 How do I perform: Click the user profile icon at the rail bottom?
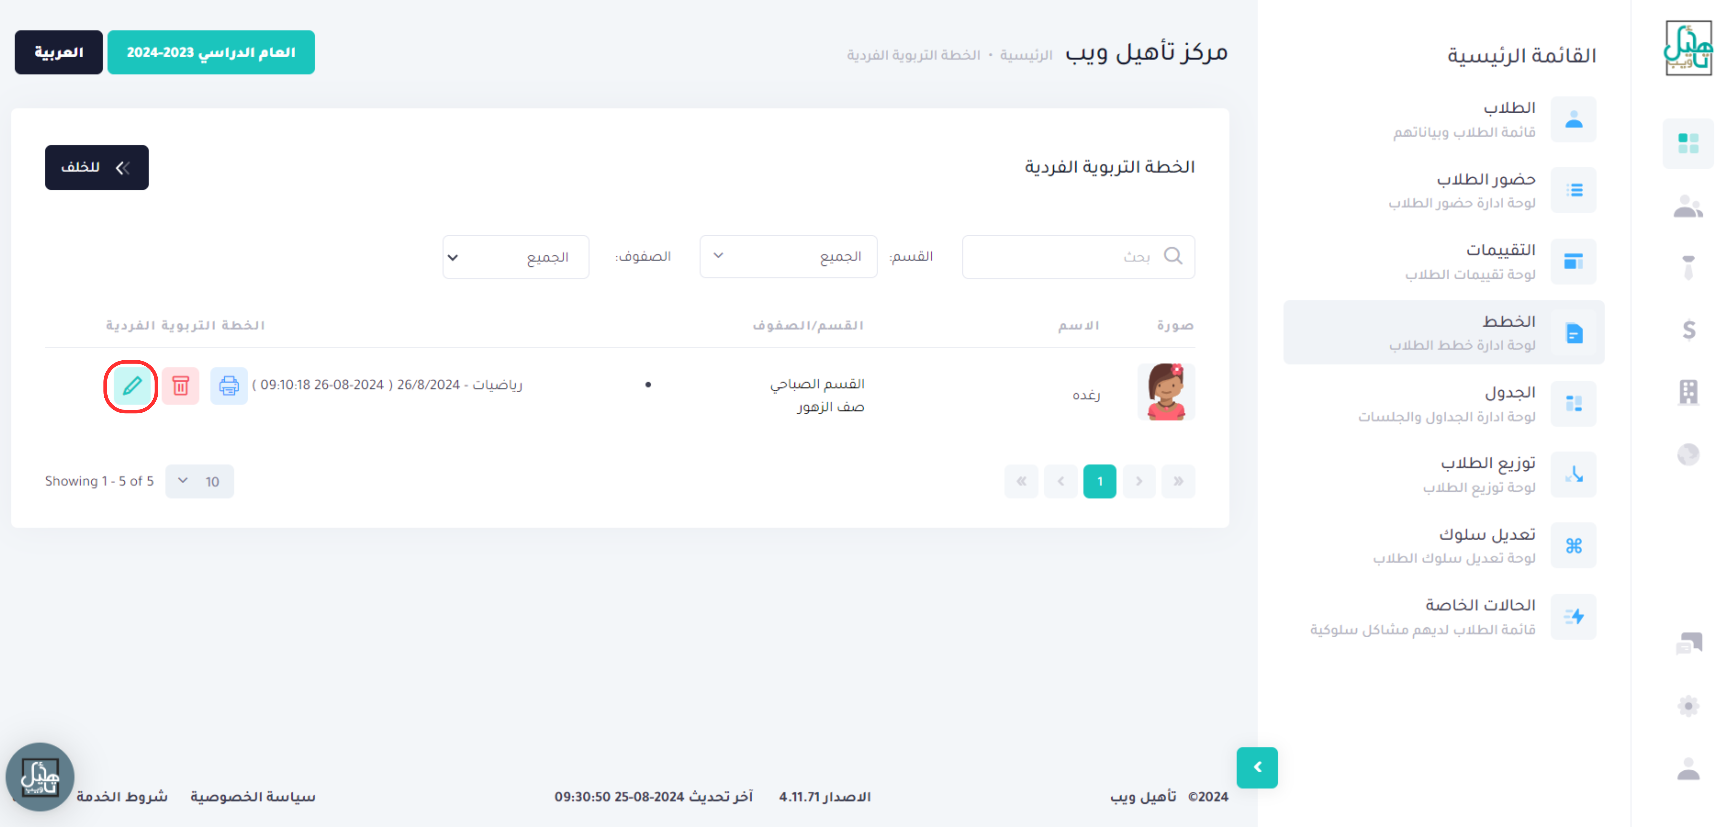click(x=1688, y=768)
